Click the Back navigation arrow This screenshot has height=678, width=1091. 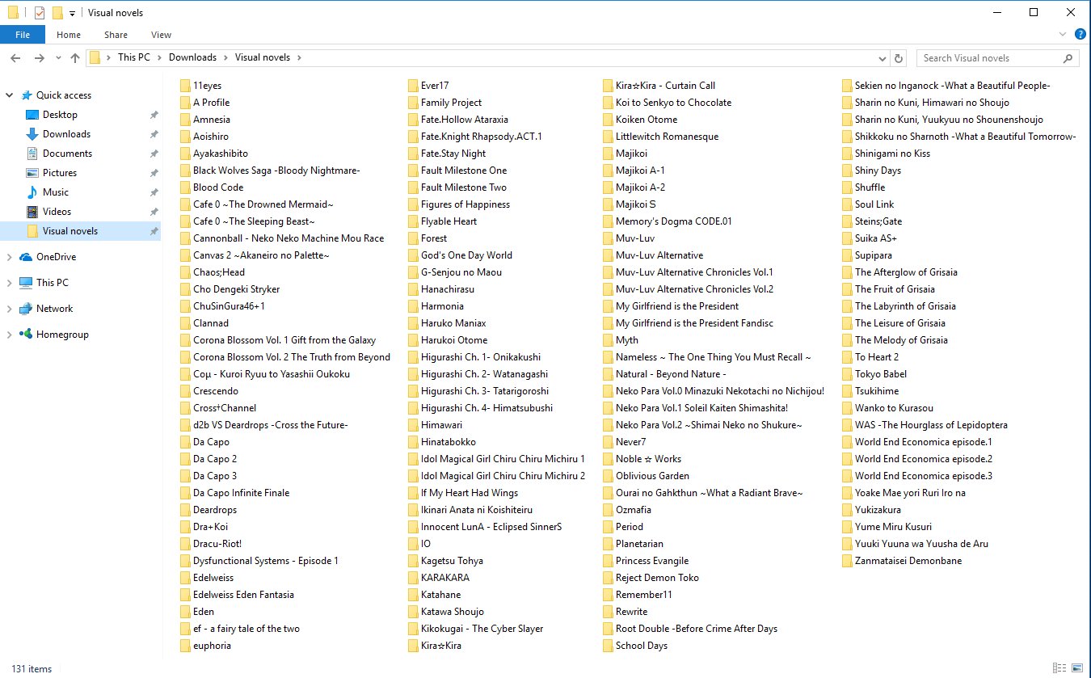coord(15,58)
